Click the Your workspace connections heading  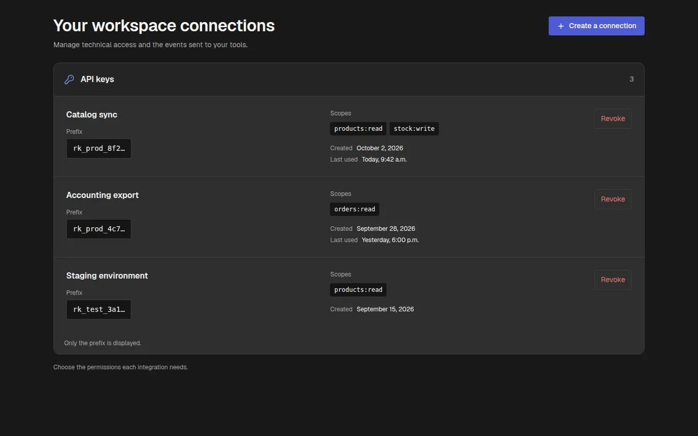164,26
